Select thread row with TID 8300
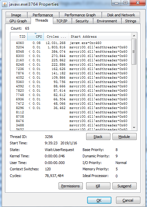147x207 pixels. coord(71,56)
